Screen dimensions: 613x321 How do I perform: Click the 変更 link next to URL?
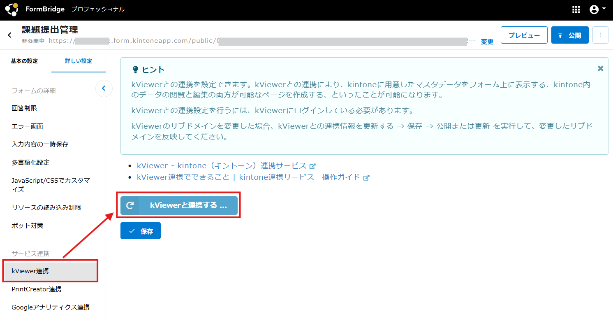(487, 42)
